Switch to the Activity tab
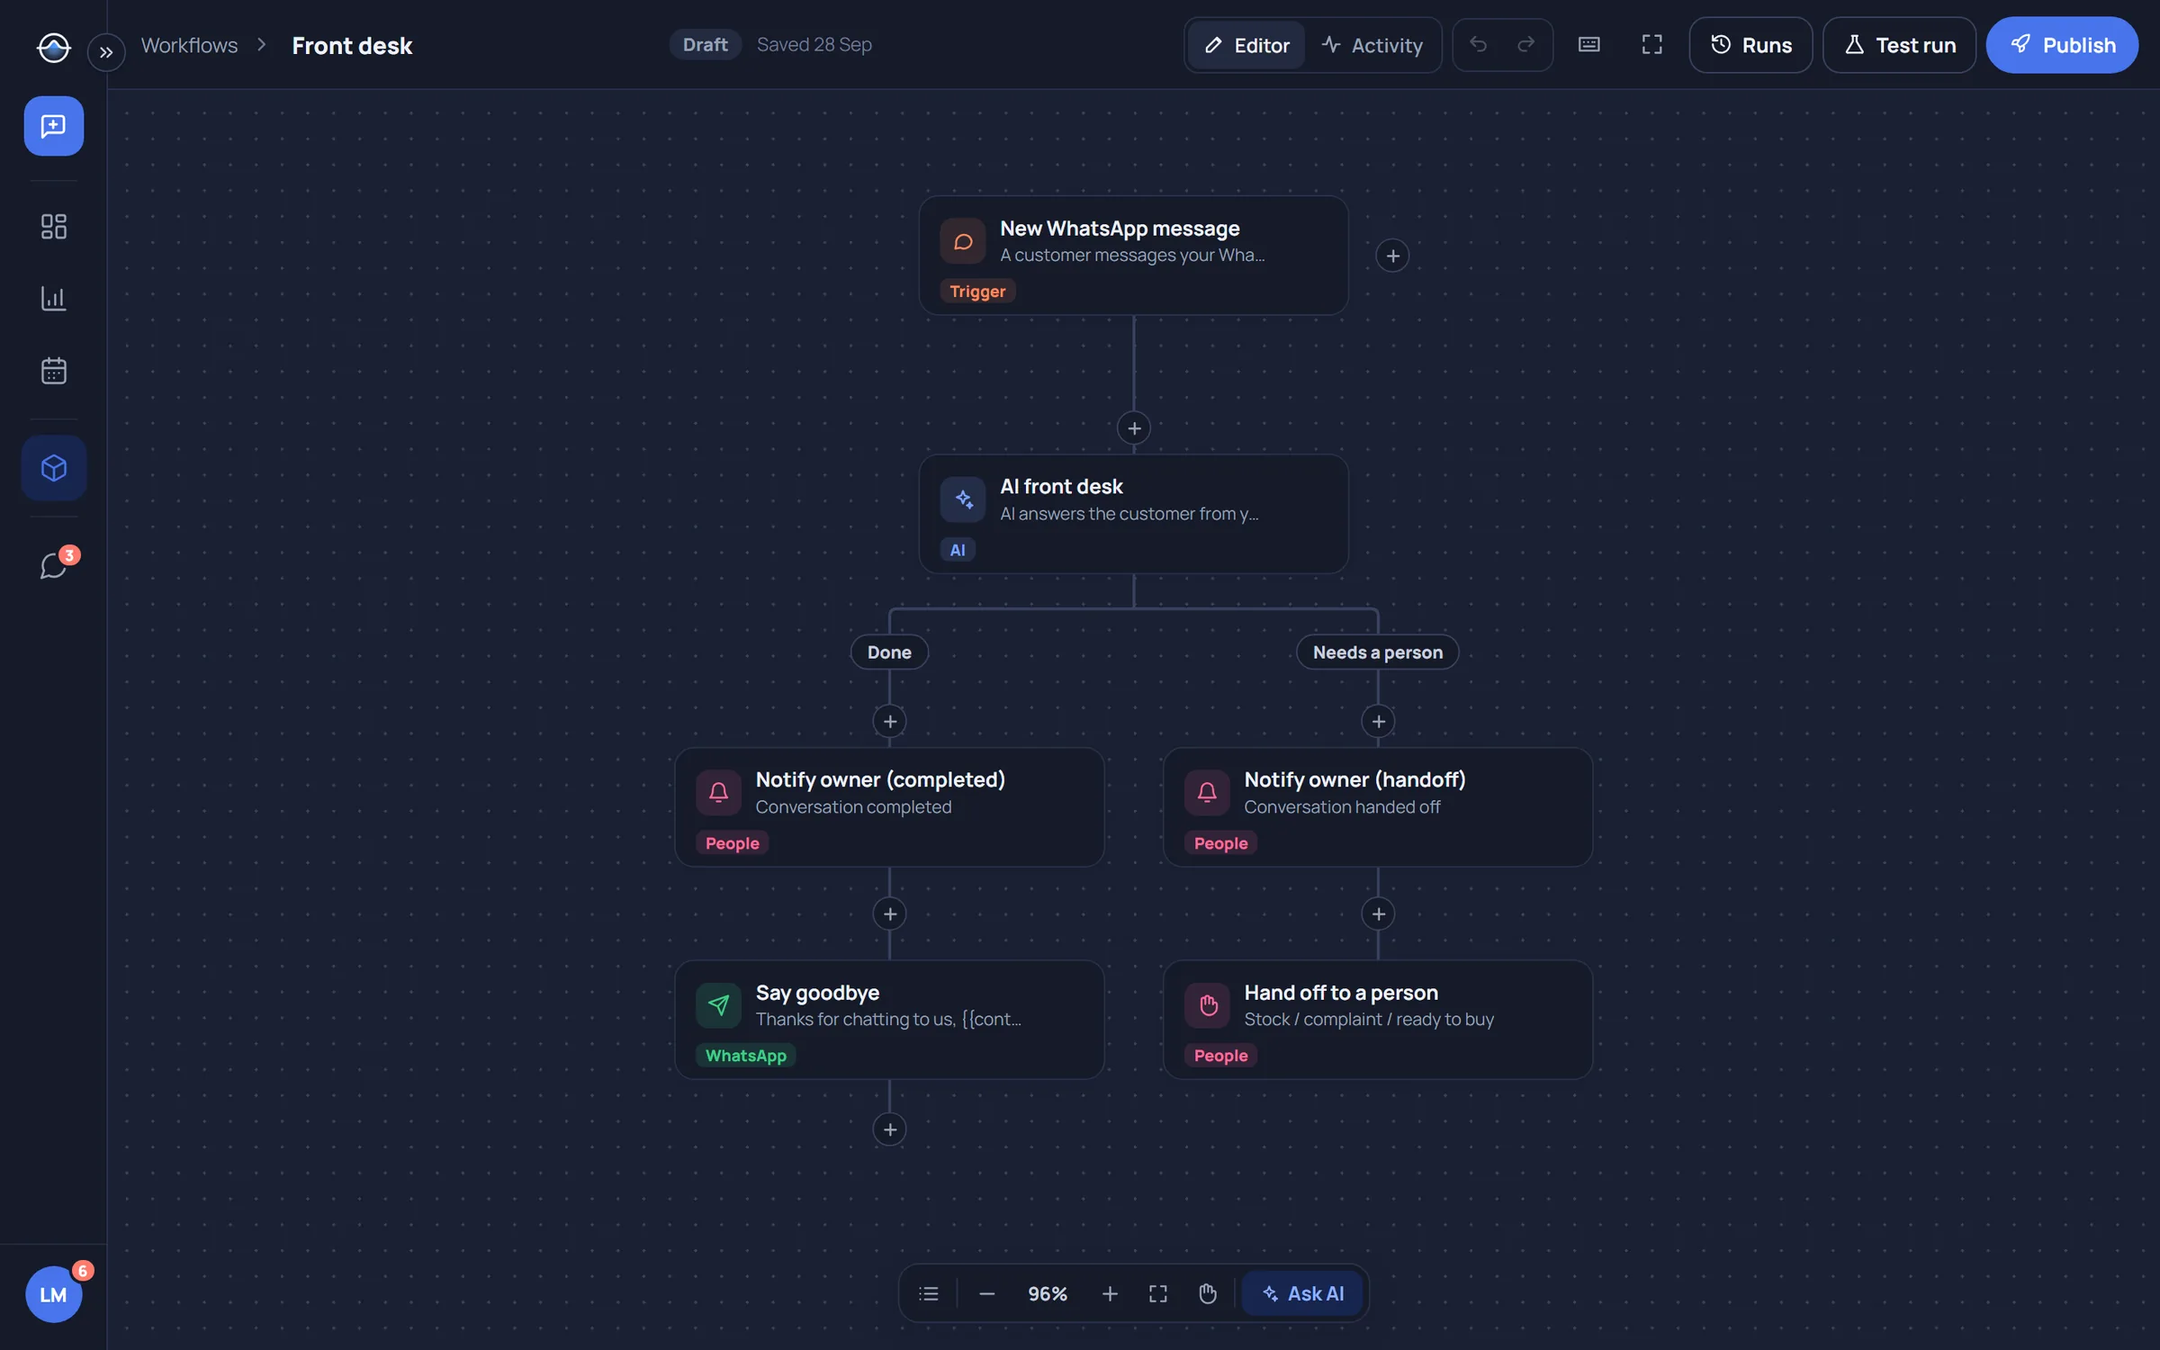The image size is (2160, 1350). [x=1372, y=45]
